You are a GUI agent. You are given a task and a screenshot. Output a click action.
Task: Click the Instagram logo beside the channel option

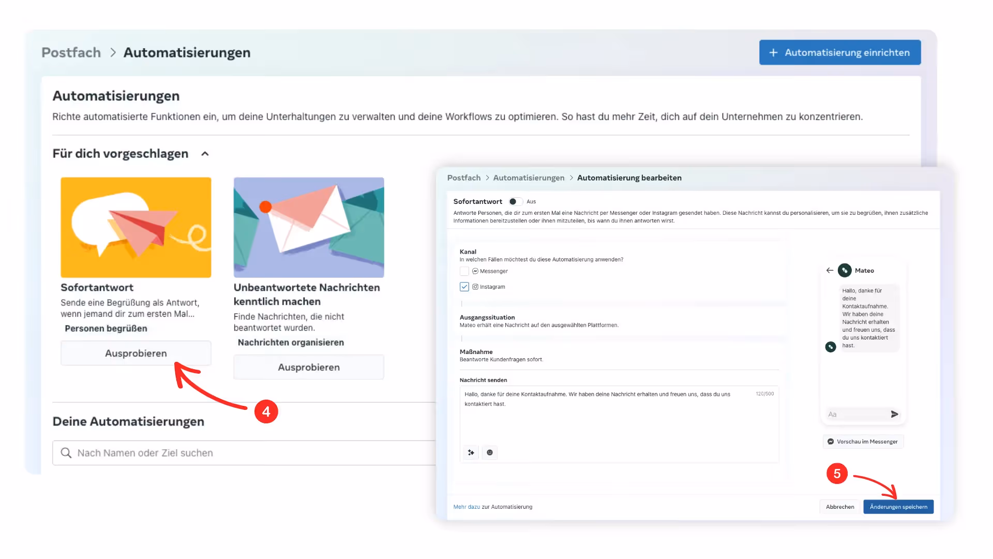475,286
